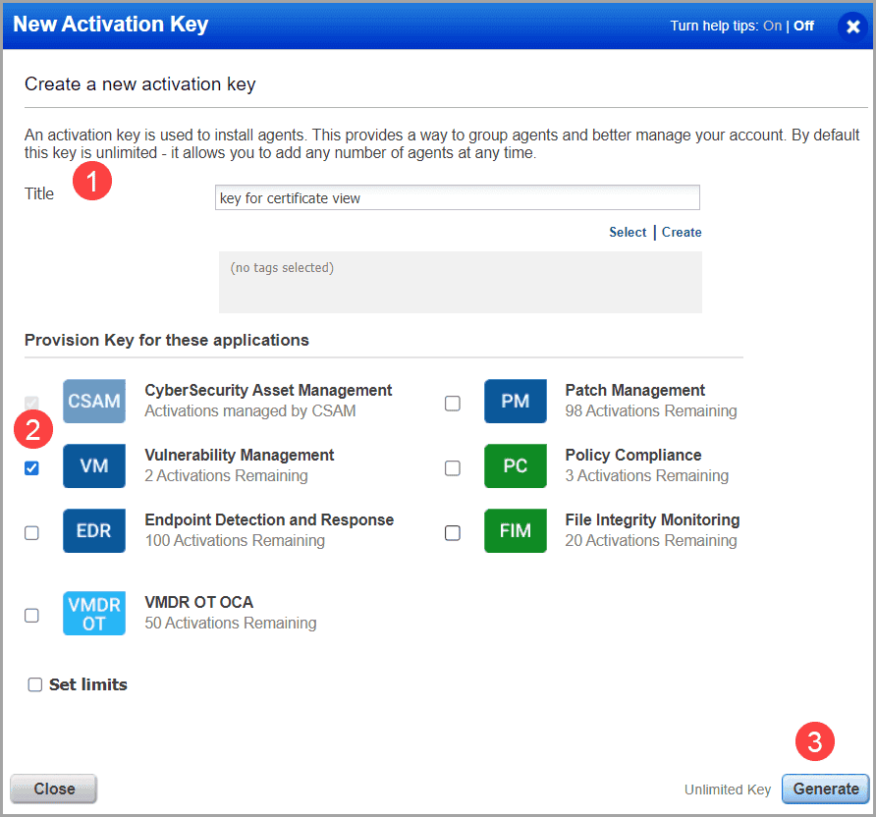Click the CSAM application icon
The height and width of the screenshot is (817, 876).
point(93,401)
